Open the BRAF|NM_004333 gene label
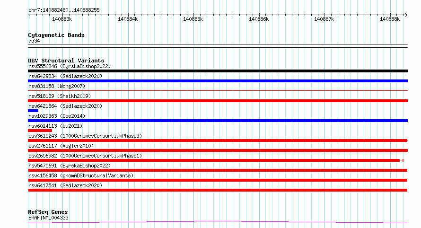 pos(48,218)
